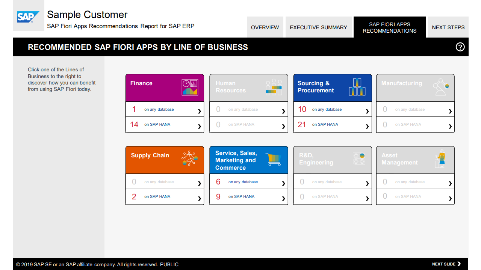Click the Next Slide arrow icon
The height and width of the screenshot is (270, 481).
coord(459,264)
